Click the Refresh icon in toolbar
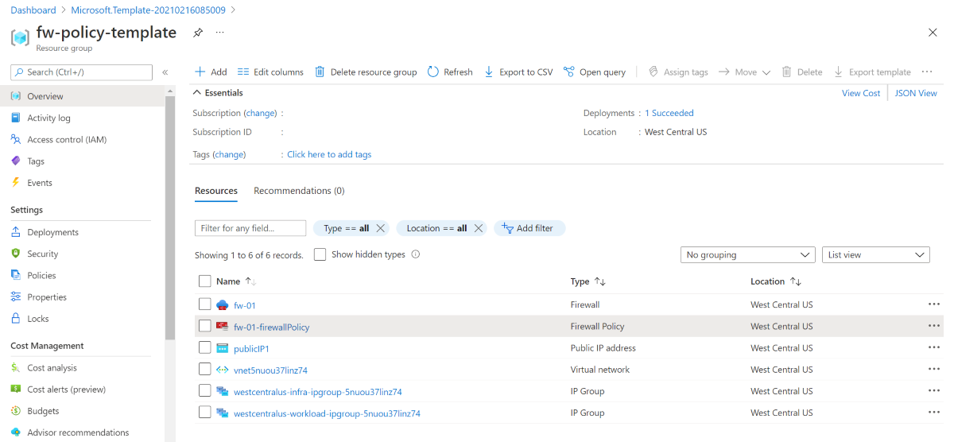 click(433, 72)
